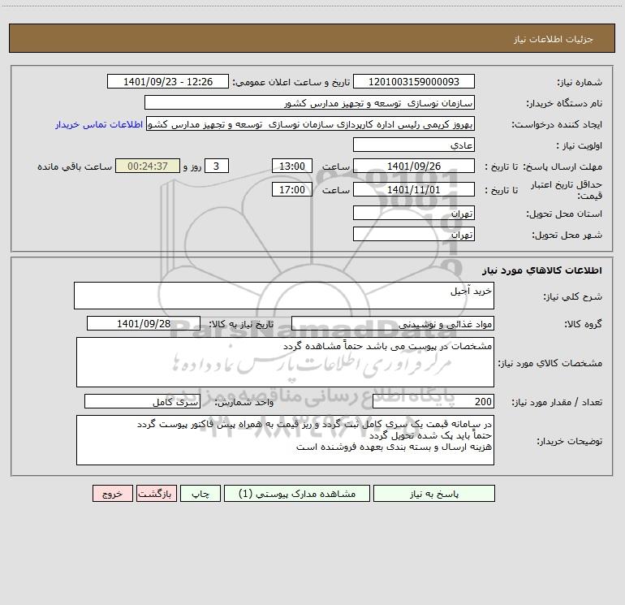The width and height of the screenshot is (625, 605).
Task: Click the تعداد / مقدار مورد نیاز label
Action: (x=557, y=402)
